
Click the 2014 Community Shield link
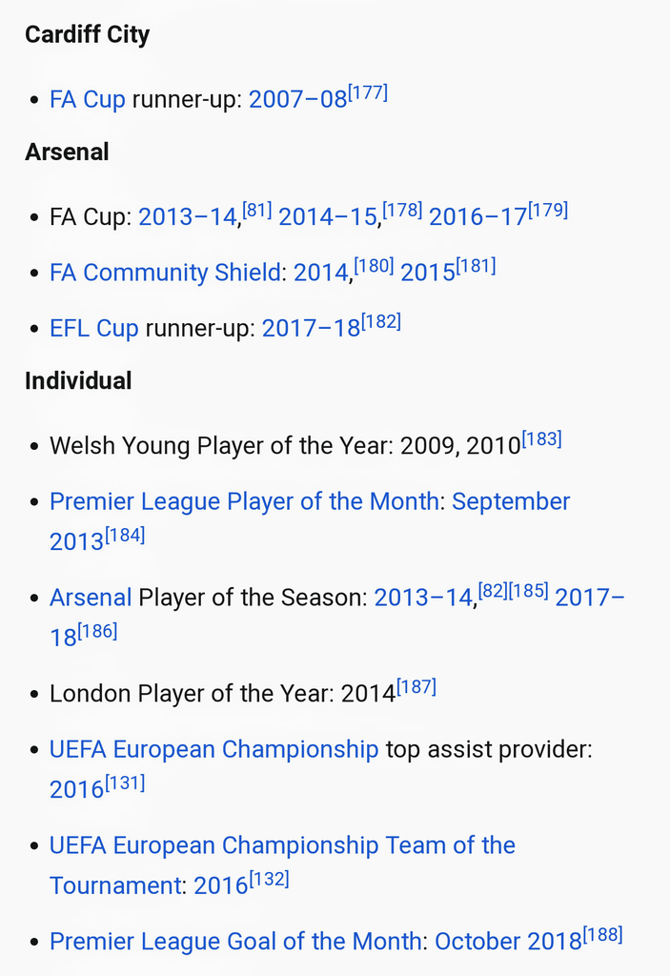(x=318, y=274)
